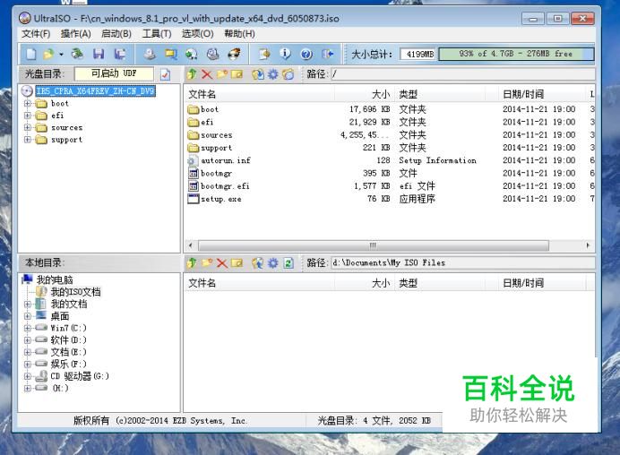Click rename icon in image pane toolbar

pos(237,74)
